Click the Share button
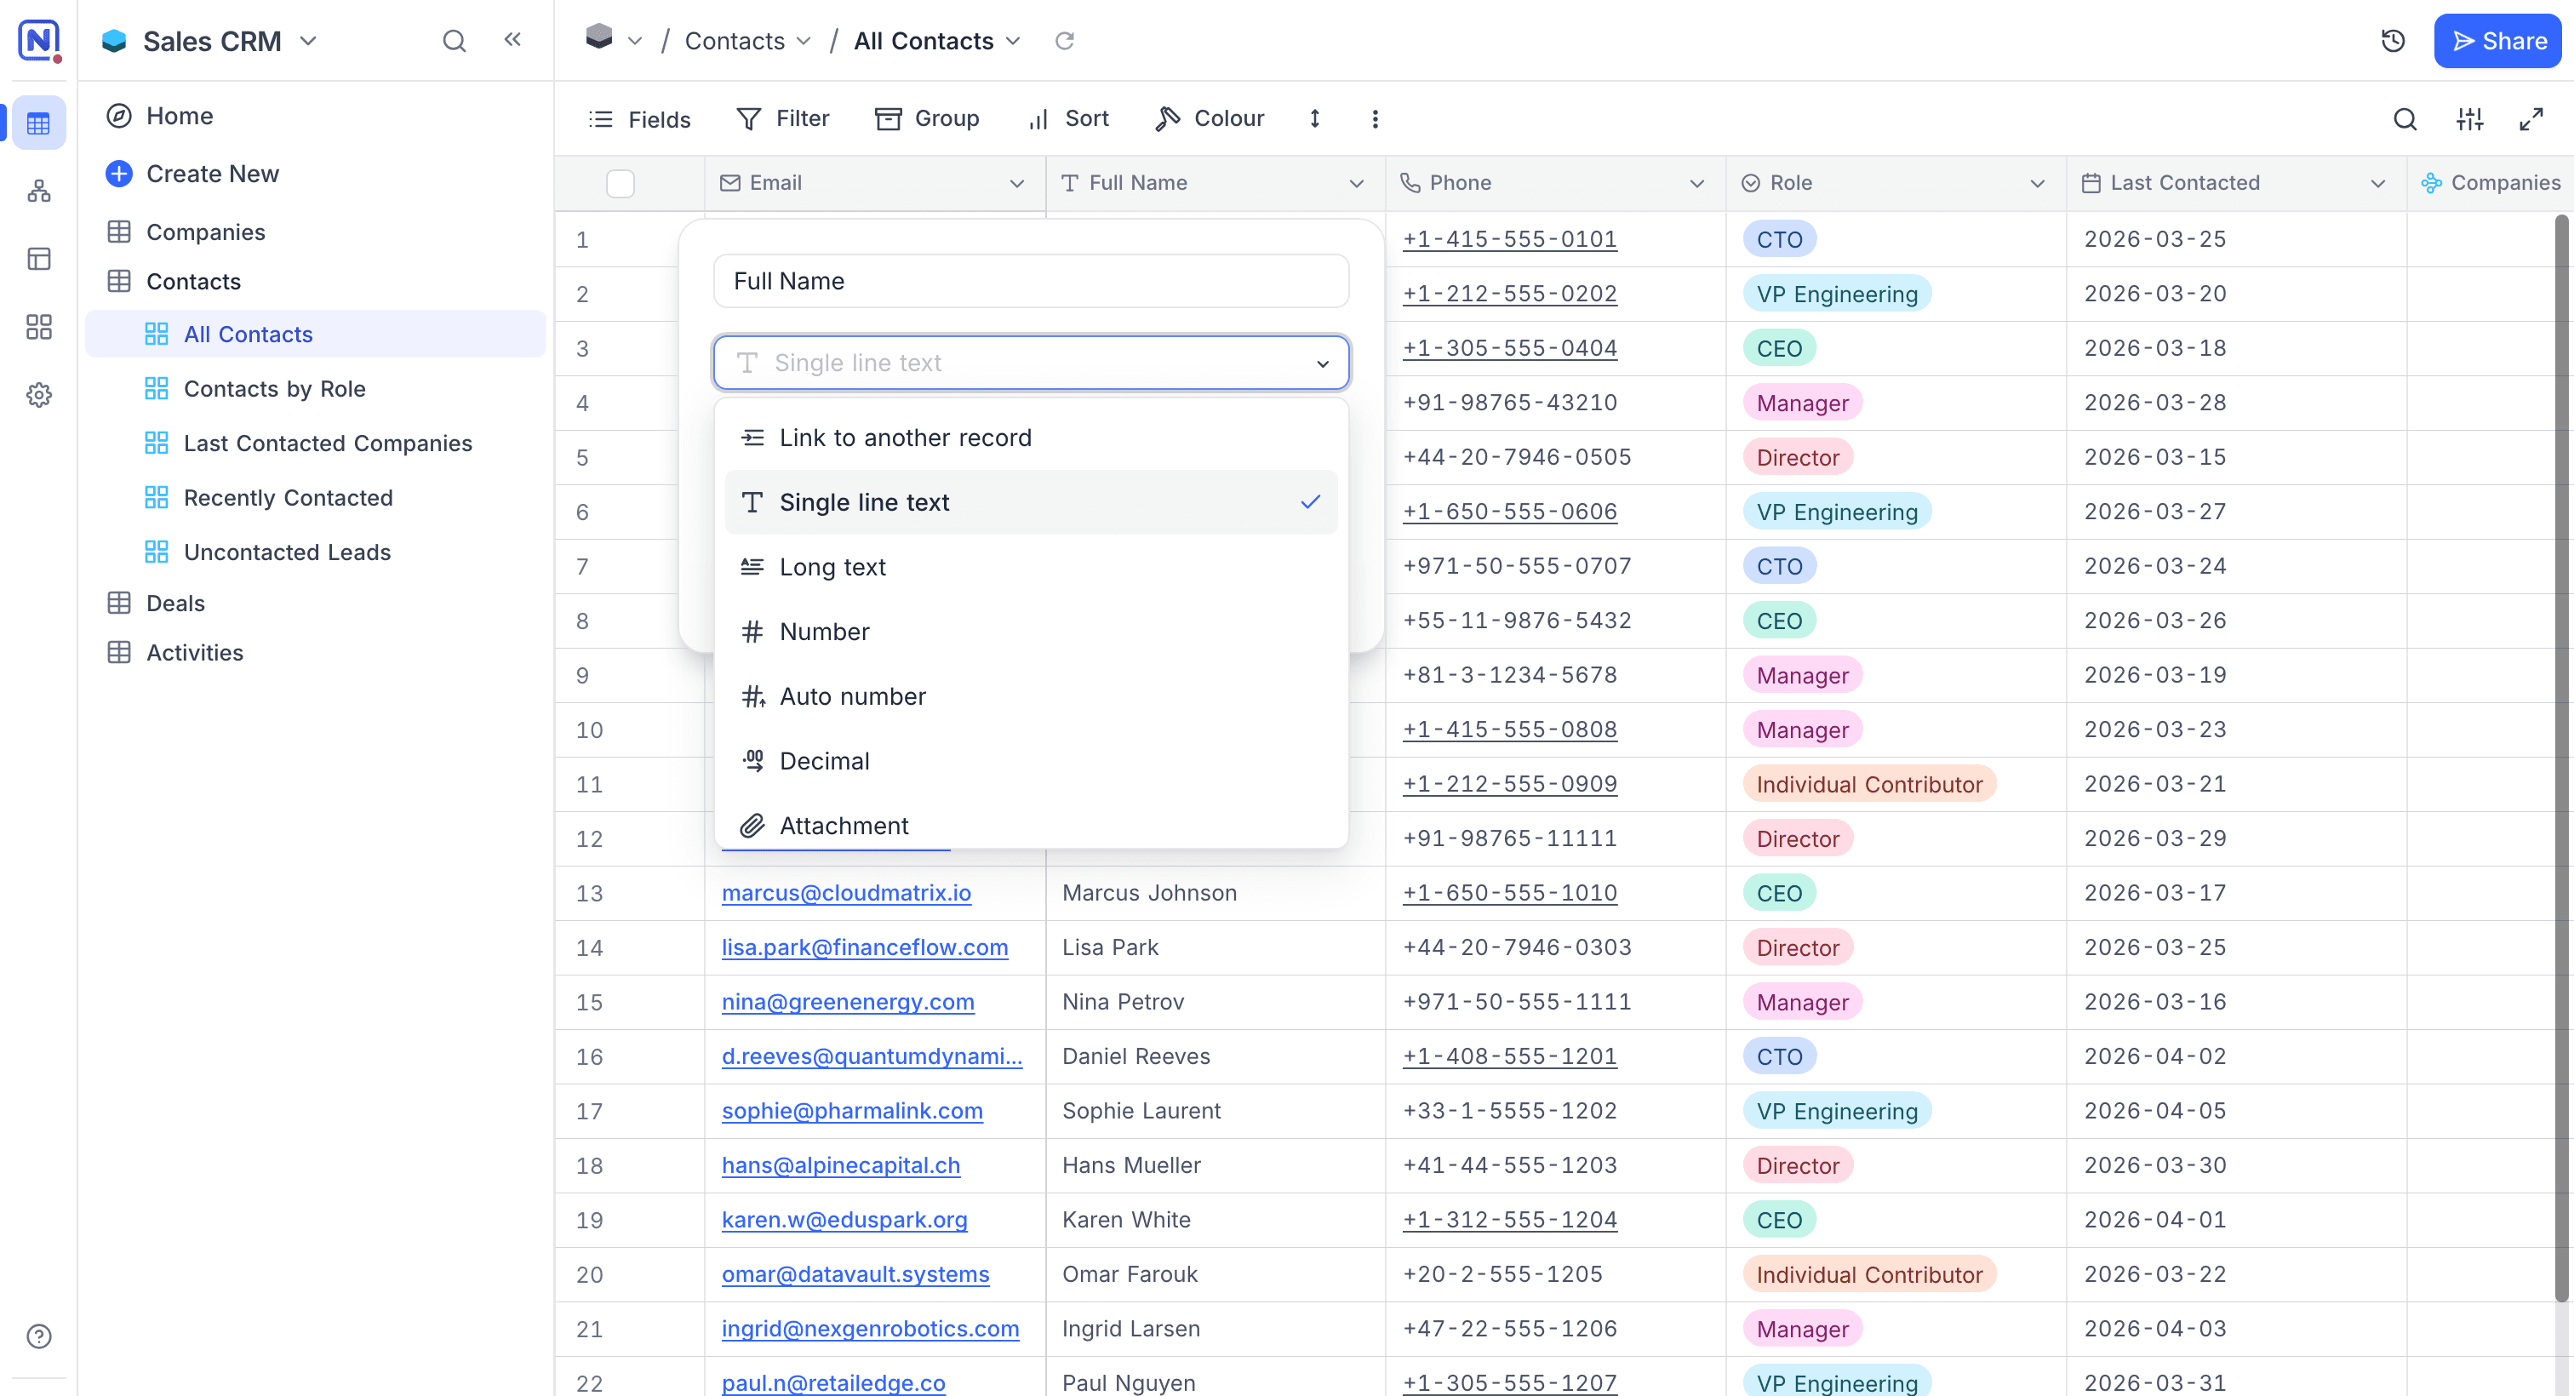This screenshot has width=2574, height=1396. [2497, 41]
